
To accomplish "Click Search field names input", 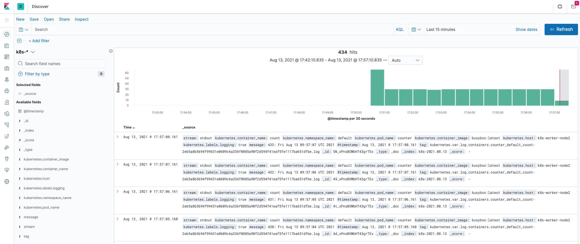I will [x=61, y=64].
